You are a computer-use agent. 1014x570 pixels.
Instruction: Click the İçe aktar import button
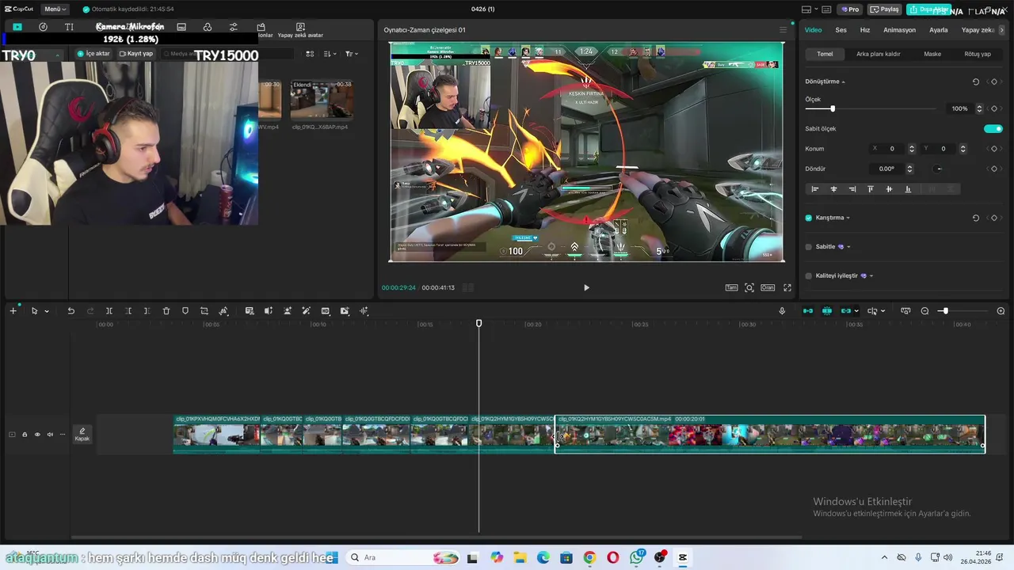[x=93, y=54]
